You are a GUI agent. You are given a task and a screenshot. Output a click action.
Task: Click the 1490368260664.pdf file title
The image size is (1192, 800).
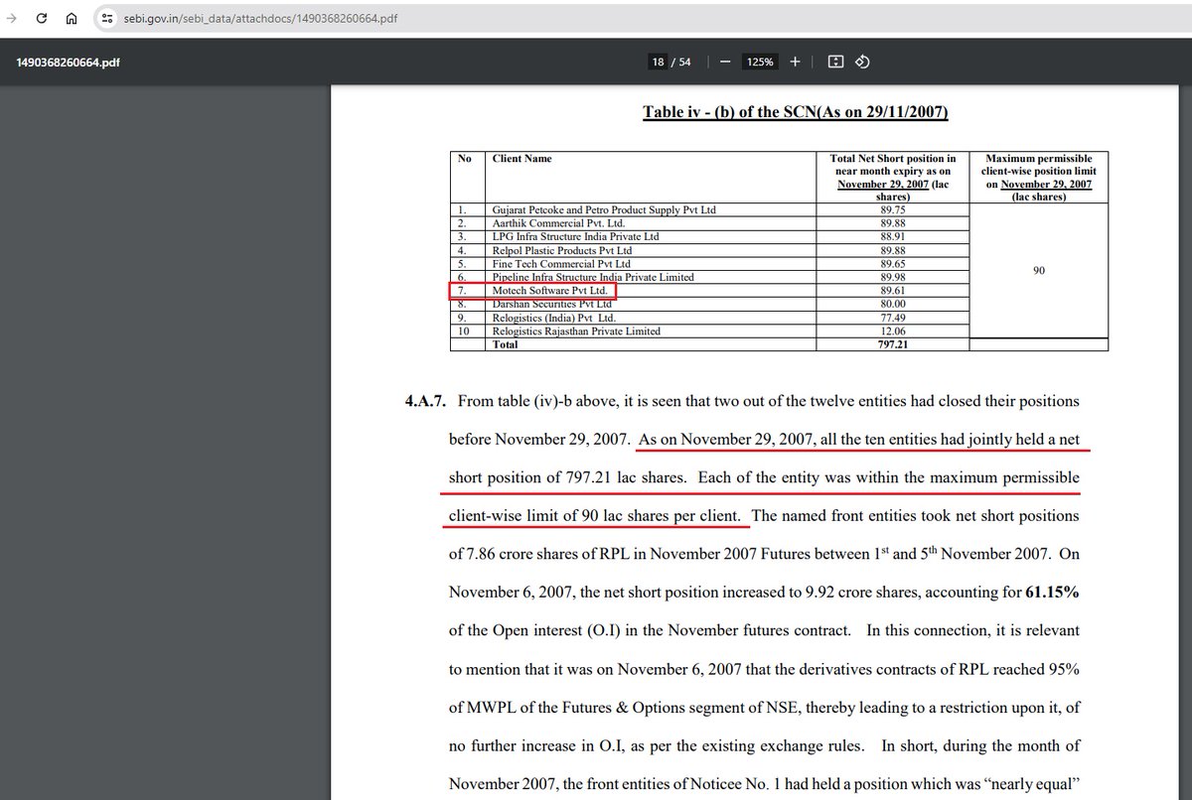point(68,62)
